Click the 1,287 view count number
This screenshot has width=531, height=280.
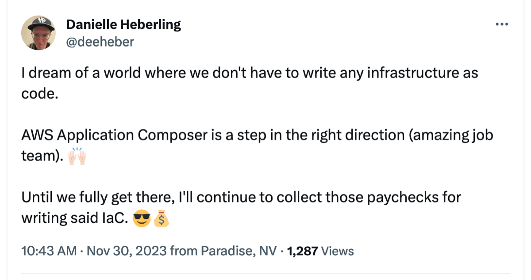tap(303, 251)
